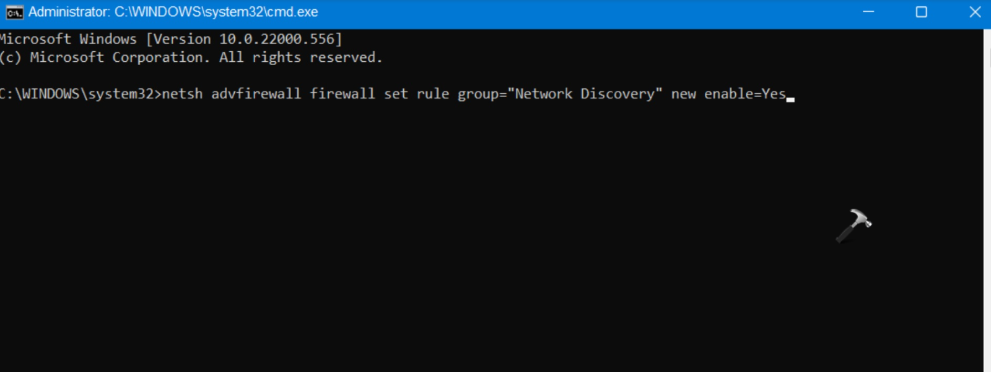Click the standalone word "firewall" in the command

pos(342,94)
